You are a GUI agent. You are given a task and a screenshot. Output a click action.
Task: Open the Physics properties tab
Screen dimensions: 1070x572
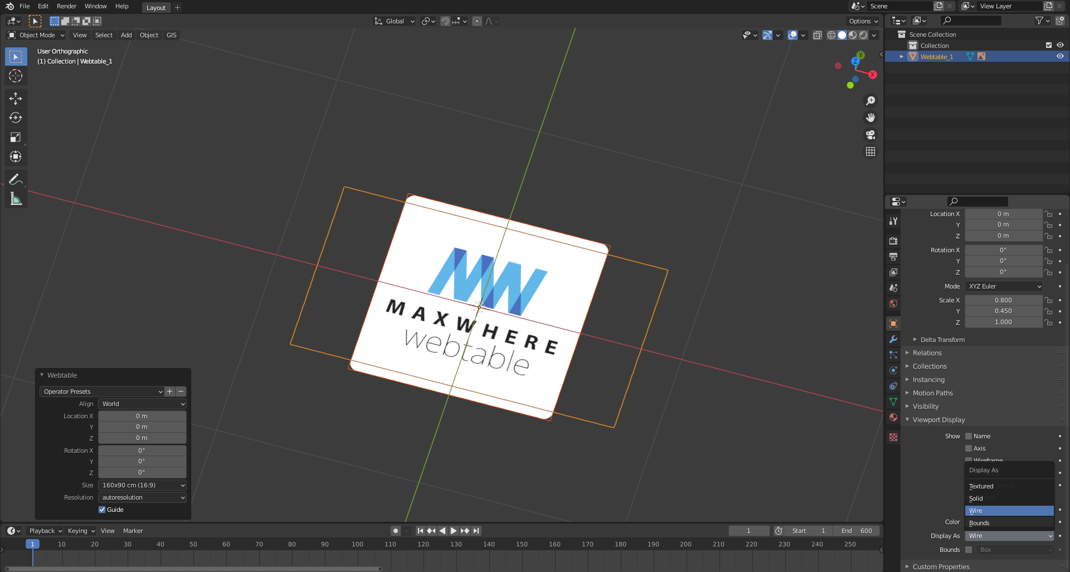[x=893, y=370]
